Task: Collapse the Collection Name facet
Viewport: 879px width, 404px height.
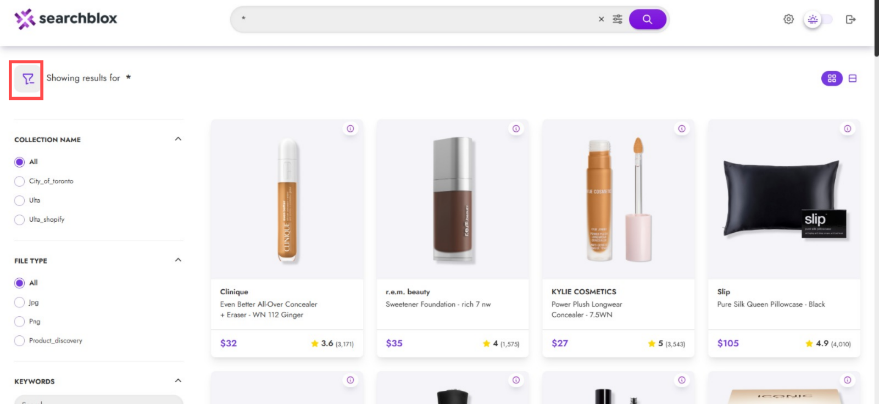Action: click(178, 139)
